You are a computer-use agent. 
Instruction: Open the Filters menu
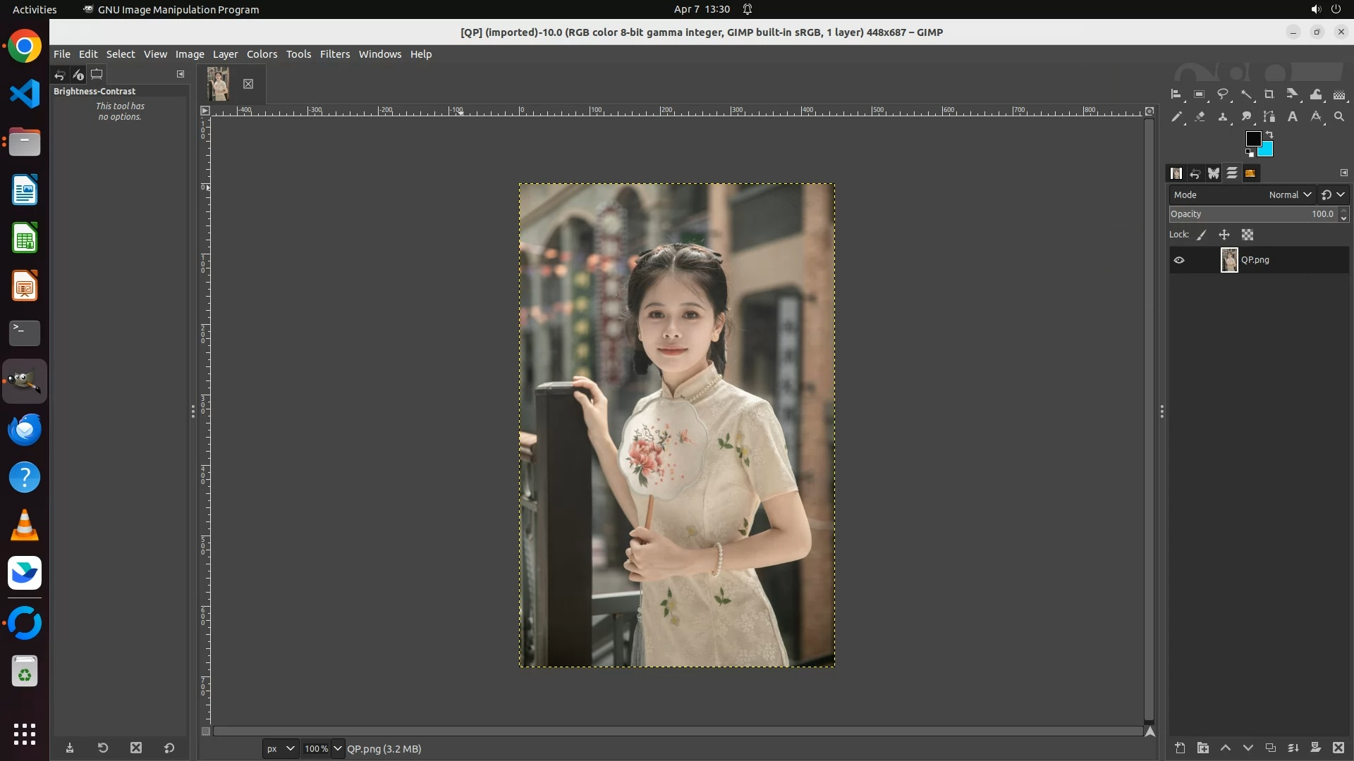(334, 54)
